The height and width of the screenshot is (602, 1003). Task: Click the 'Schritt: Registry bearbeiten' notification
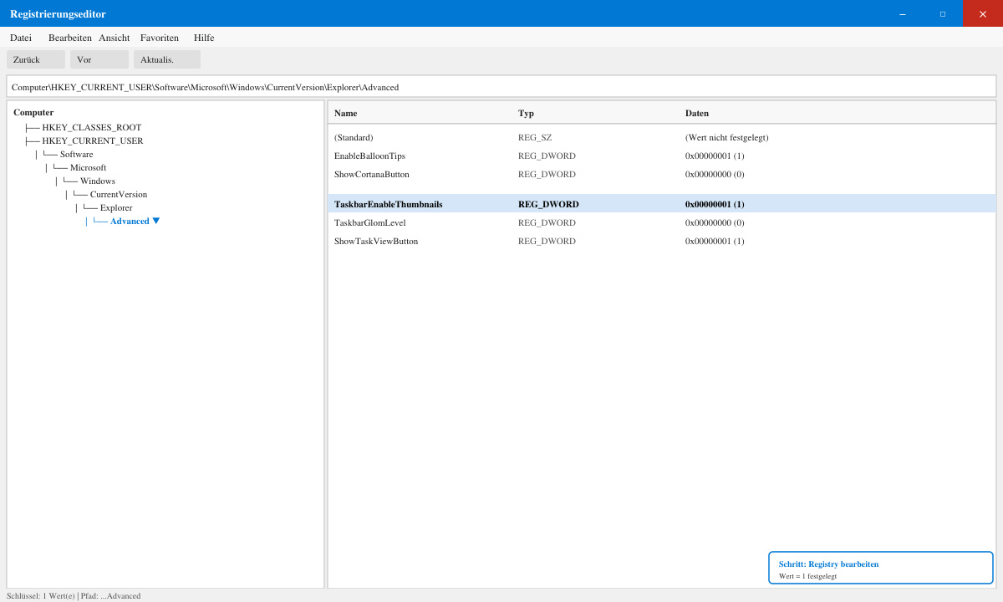tap(881, 569)
